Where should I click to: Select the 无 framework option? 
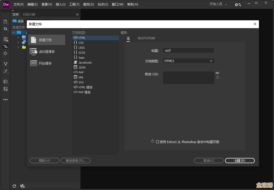click(x=128, y=39)
